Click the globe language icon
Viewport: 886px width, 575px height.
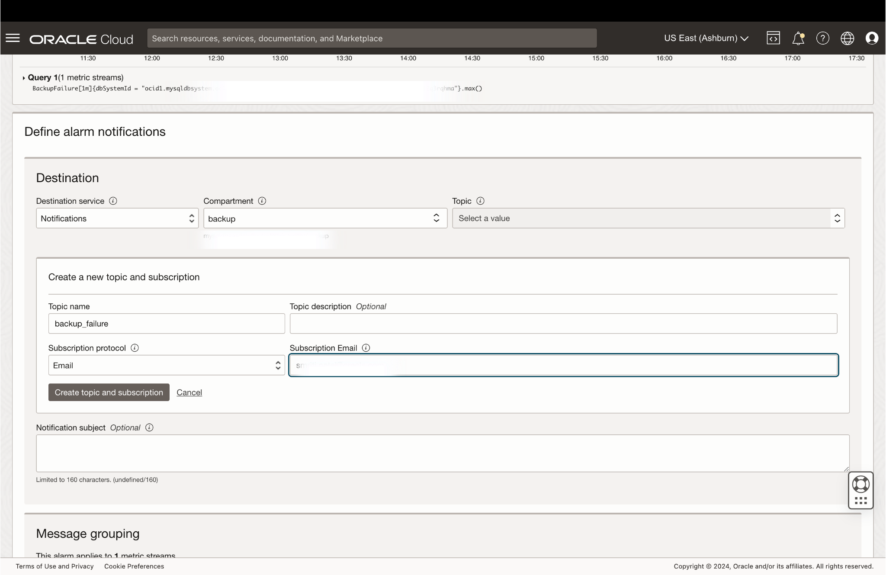click(x=847, y=38)
